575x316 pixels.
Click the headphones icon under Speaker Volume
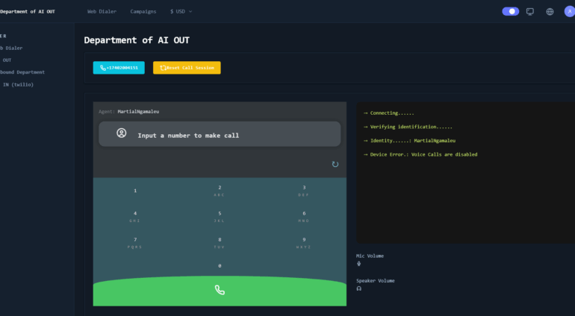pos(359,288)
